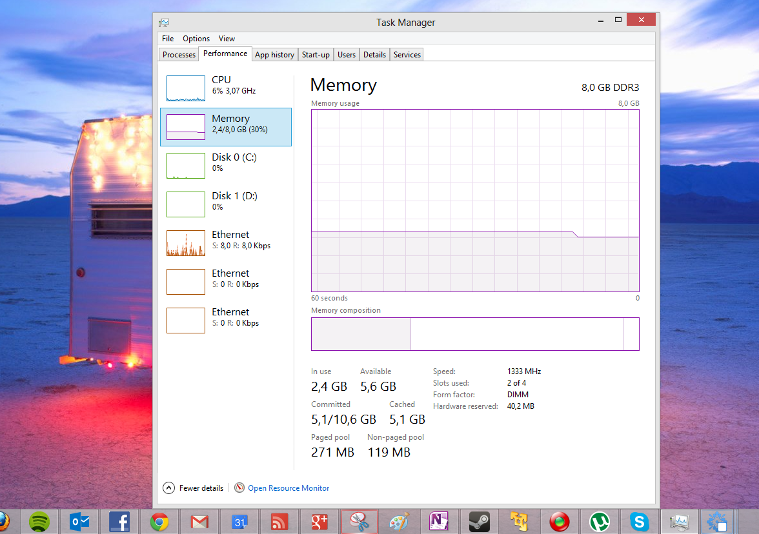Select Disk 1 (D:) in the sidebar
This screenshot has width=759, height=534.
click(x=226, y=204)
